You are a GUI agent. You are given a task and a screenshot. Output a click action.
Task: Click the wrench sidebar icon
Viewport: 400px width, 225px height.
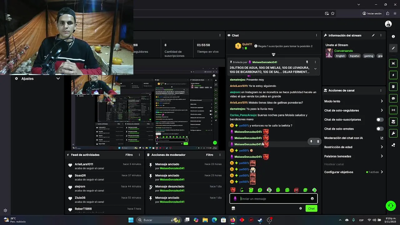pyautogui.click(x=393, y=133)
